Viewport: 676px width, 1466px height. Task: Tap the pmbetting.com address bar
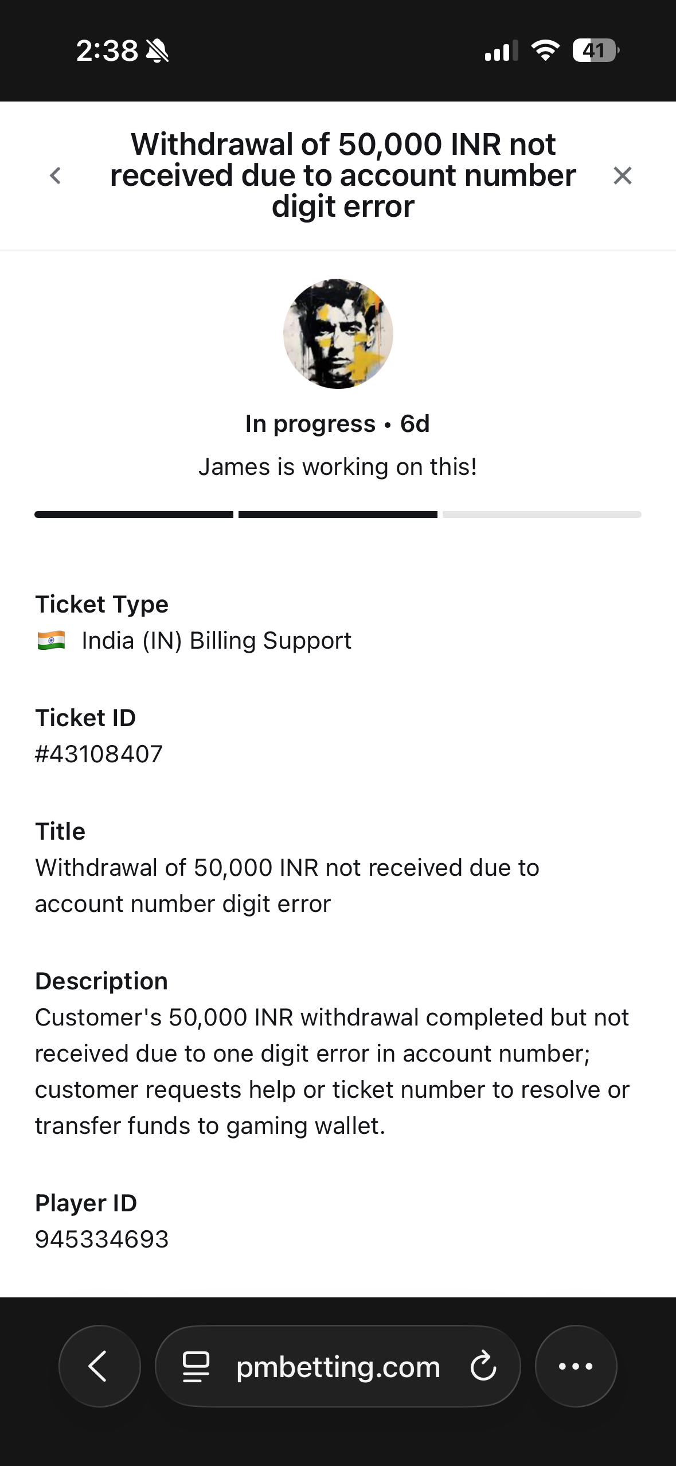click(338, 1367)
